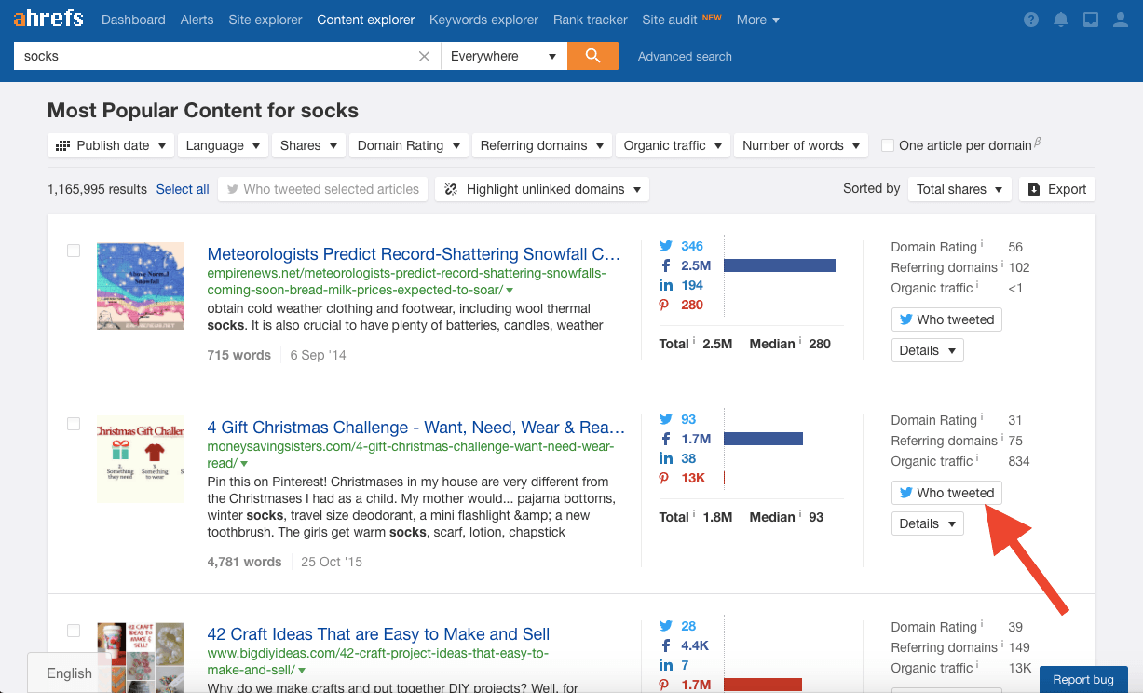Open the help question mark icon
This screenshot has width=1143, height=693.
[1031, 20]
